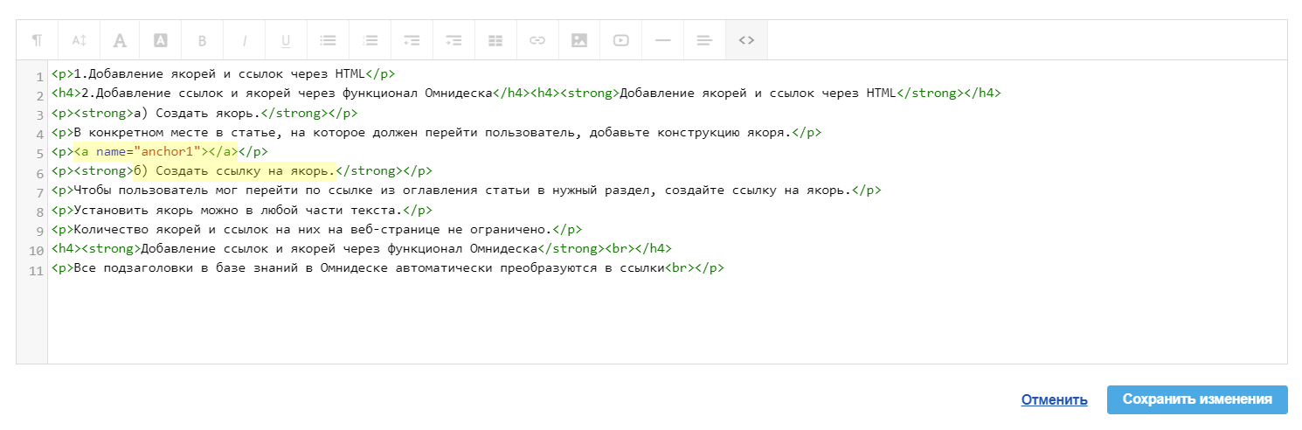Open the text alignment tool
Viewport: 1302px width, 430px height.
705,40
